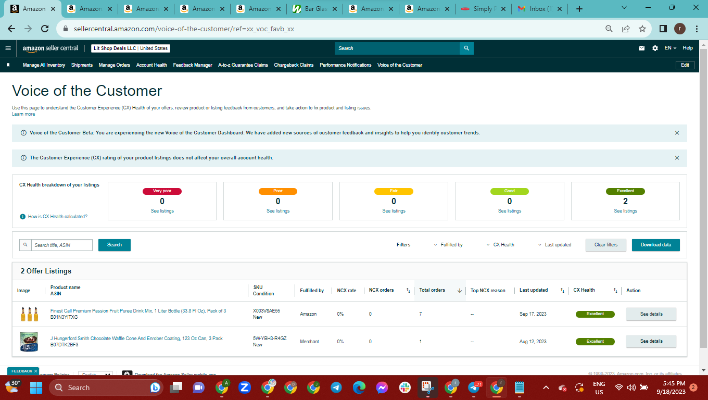Viewport: 708px width, 400px height.
Task: Open the Finest Call Passion Fruit Puree product link
Action: pos(138,311)
